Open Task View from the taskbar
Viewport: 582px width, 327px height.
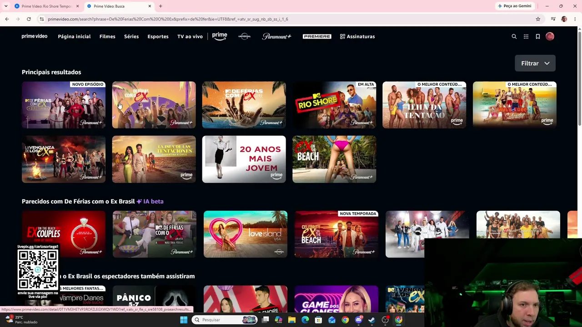click(x=266, y=320)
